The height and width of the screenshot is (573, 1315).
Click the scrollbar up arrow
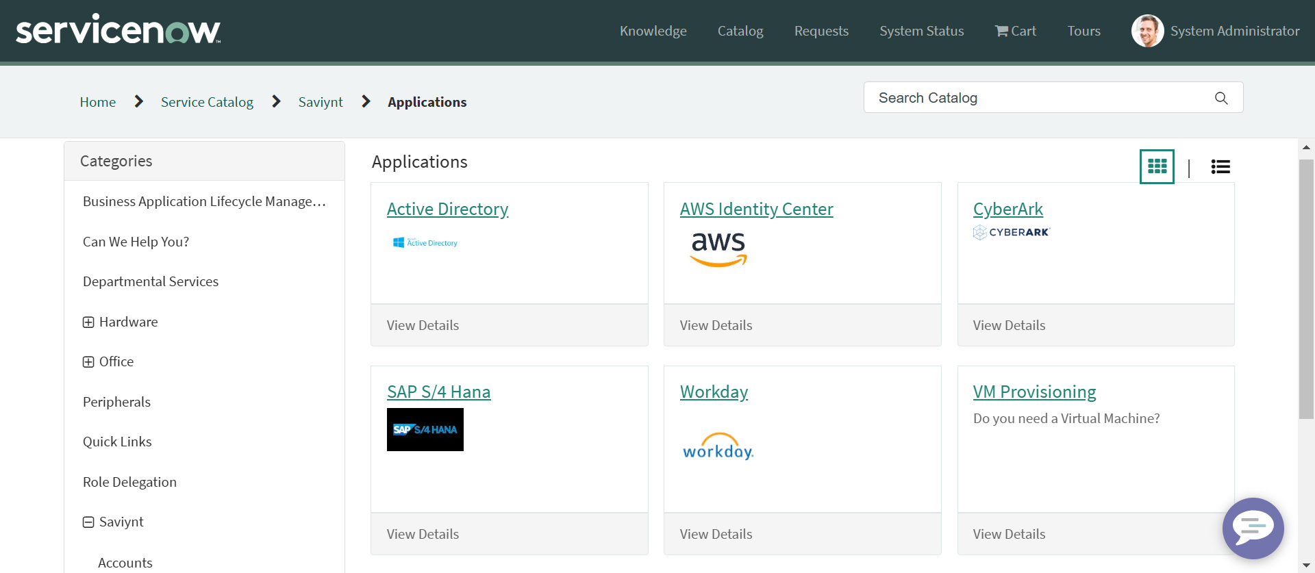1306,147
